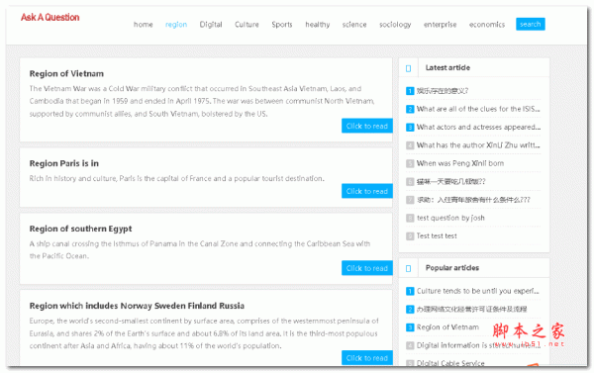Open 'test question by josh' link
Image resolution: width=594 pixels, height=373 pixels.
click(x=450, y=218)
